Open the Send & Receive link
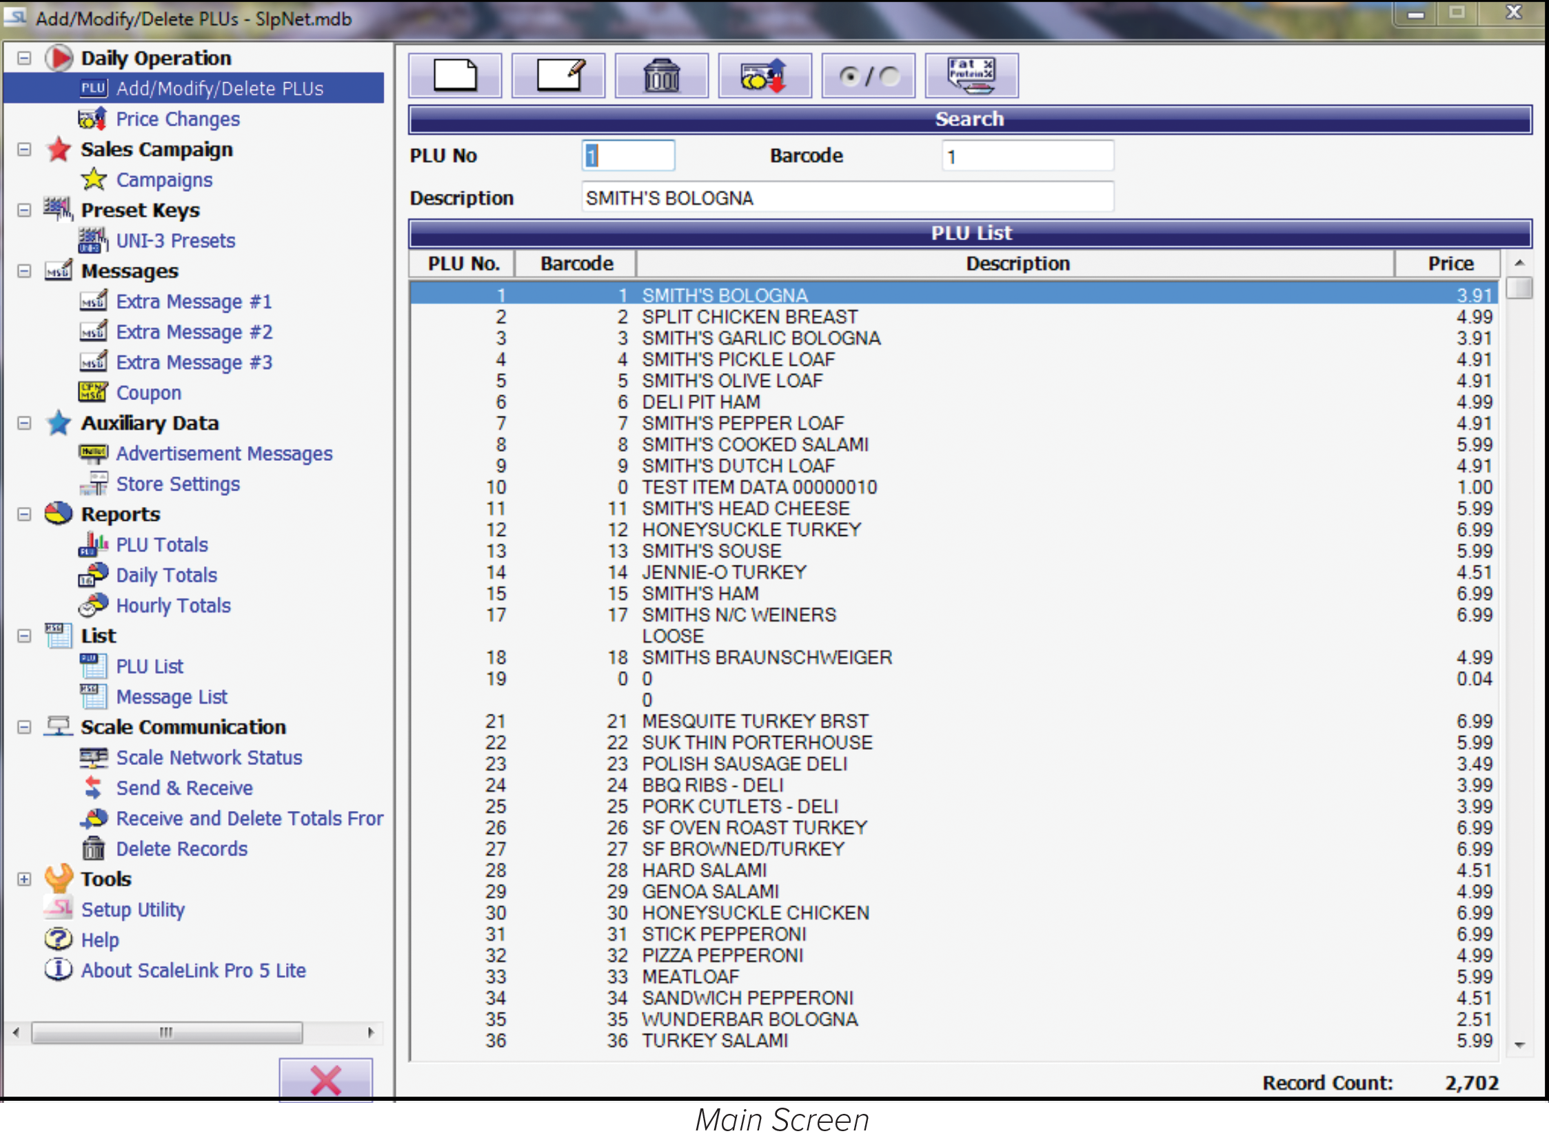 [x=184, y=788]
